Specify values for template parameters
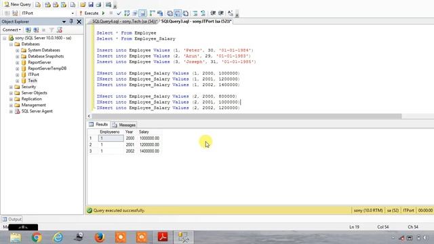The height and width of the screenshot is (244, 434). 231,14
